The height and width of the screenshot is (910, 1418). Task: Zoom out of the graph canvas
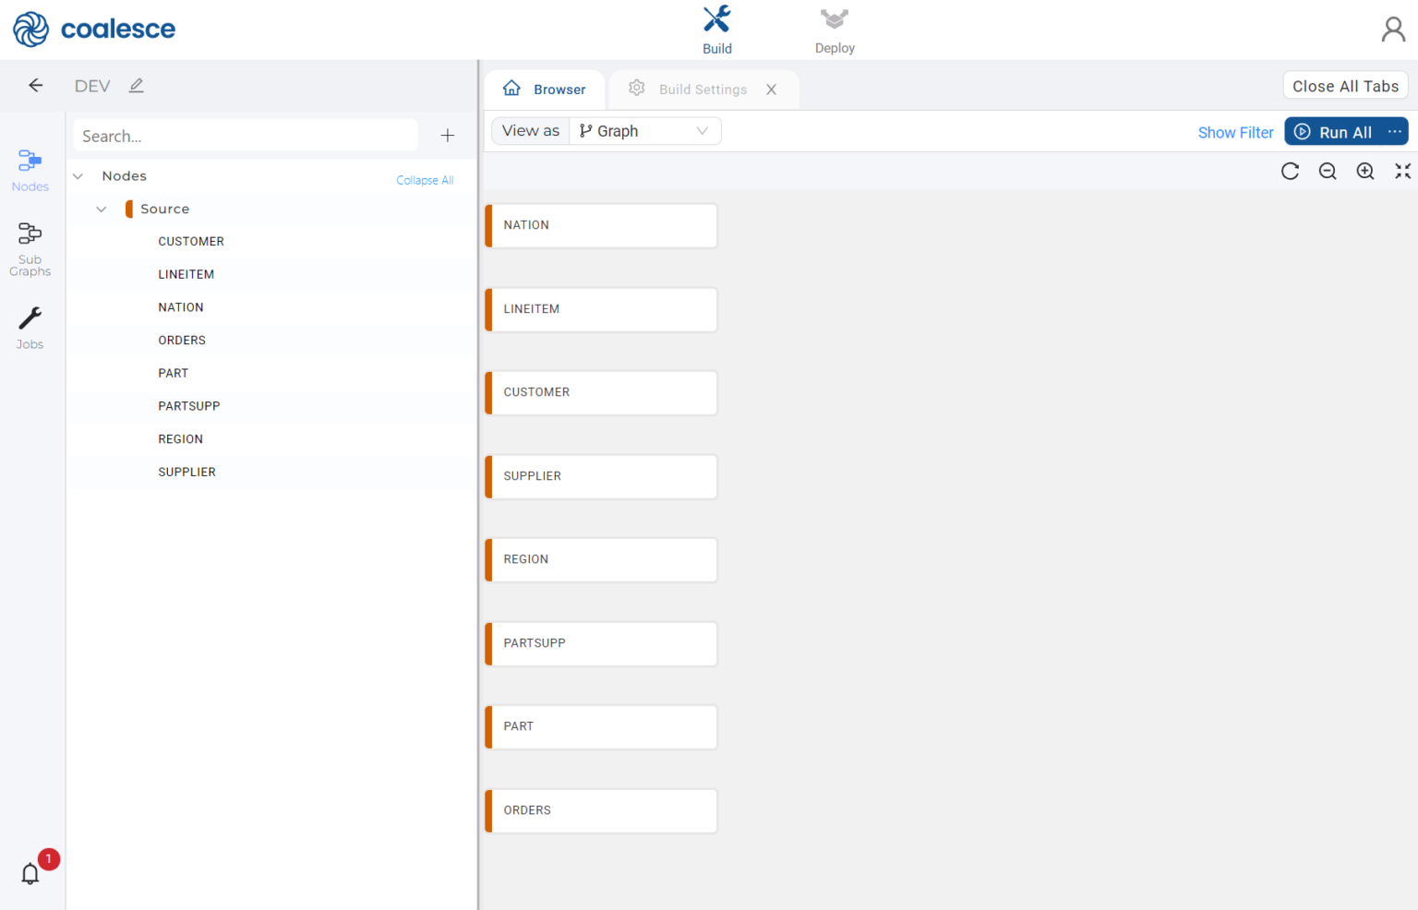1328,171
